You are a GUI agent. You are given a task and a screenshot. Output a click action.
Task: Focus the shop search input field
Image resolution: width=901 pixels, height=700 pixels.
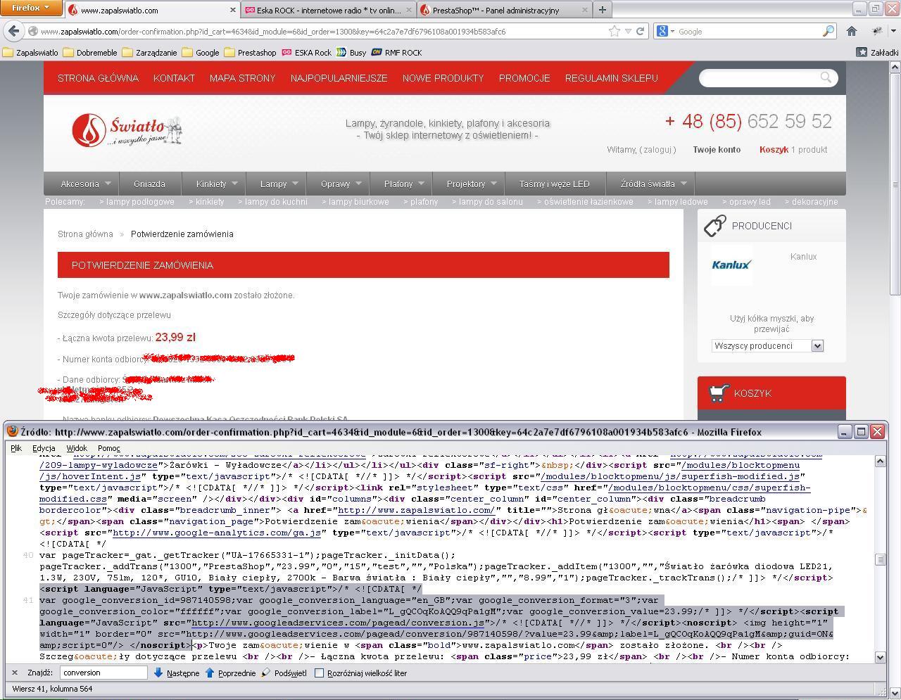[x=760, y=77]
